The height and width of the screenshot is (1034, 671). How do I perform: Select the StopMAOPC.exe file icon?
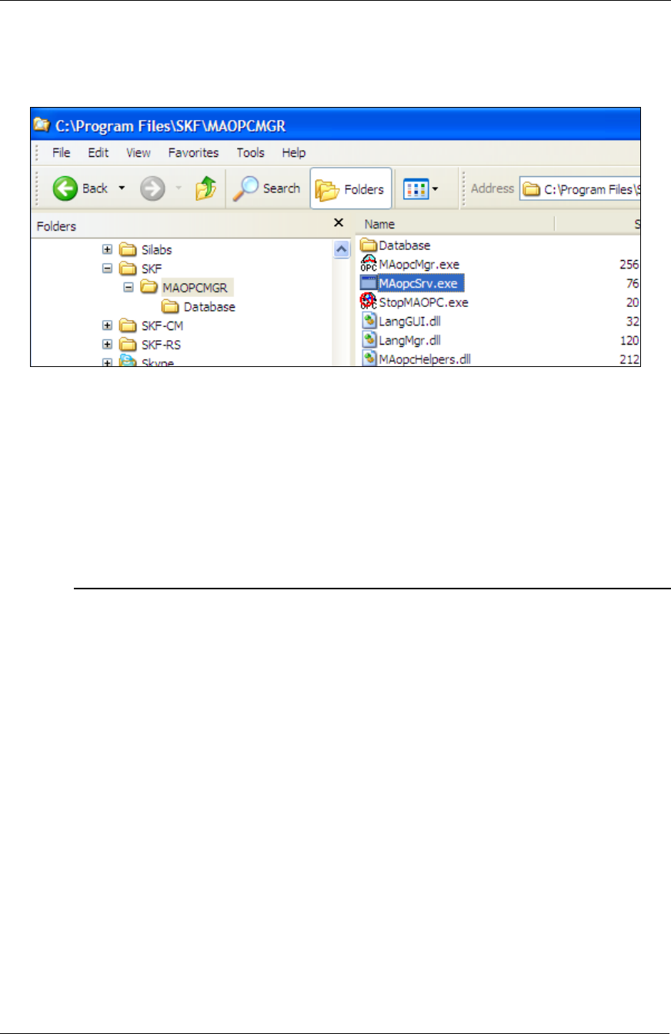(x=368, y=302)
